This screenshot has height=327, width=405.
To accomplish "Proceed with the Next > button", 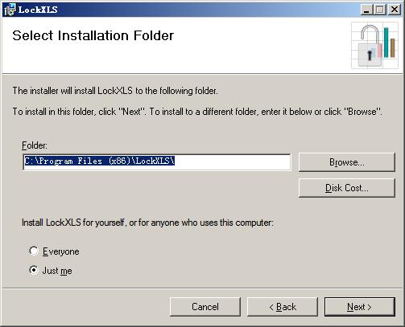I will click(x=360, y=307).
